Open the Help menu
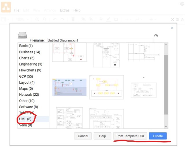The width and height of the screenshot is (185, 150). 77,10
